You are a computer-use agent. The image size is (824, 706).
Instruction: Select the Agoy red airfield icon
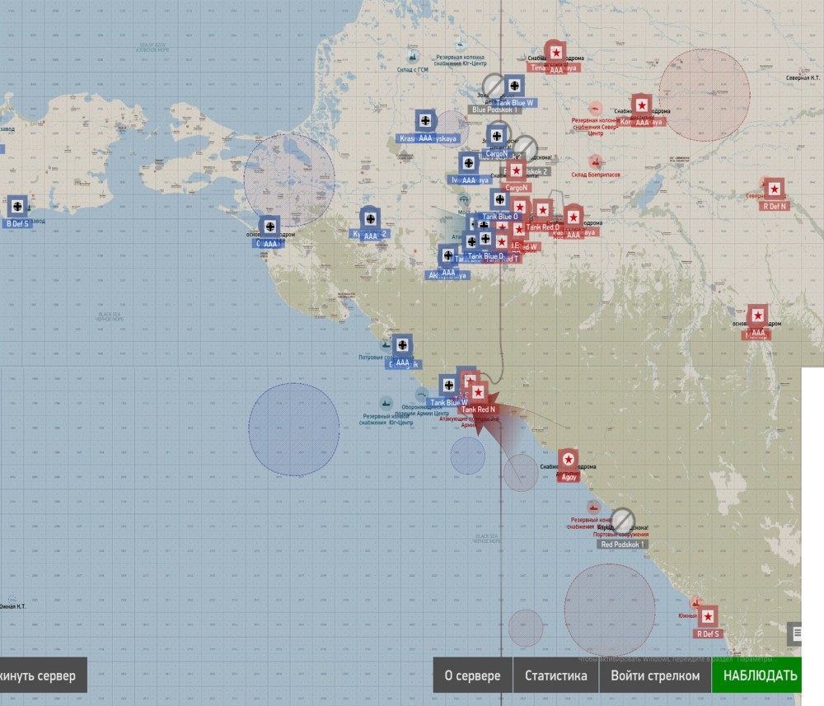click(x=569, y=461)
